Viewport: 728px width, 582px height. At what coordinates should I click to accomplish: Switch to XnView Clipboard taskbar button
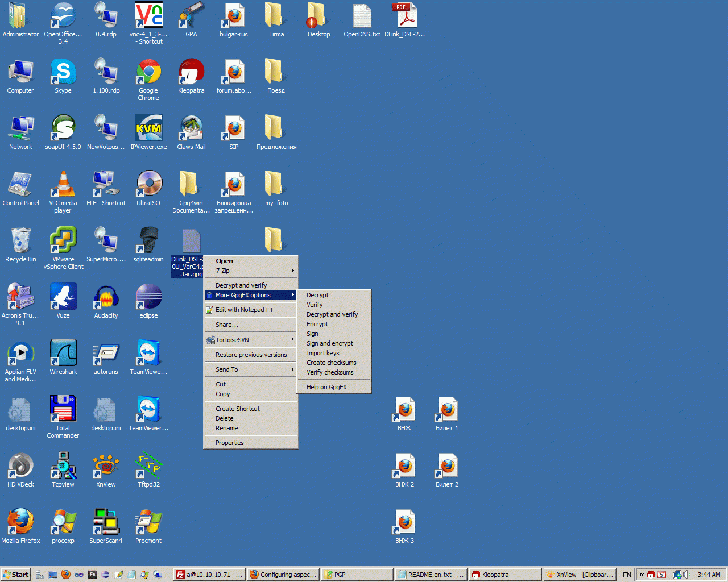tap(580, 575)
